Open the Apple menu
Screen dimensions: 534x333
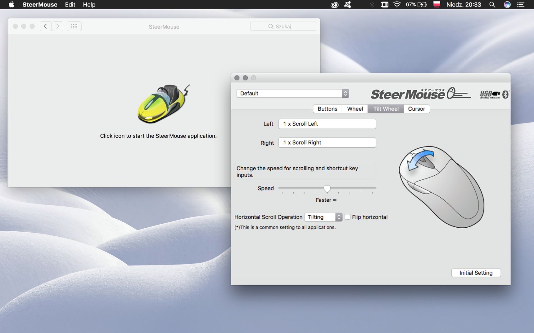point(11,4)
